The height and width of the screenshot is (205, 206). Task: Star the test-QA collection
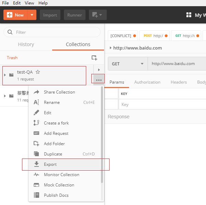pos(38,72)
